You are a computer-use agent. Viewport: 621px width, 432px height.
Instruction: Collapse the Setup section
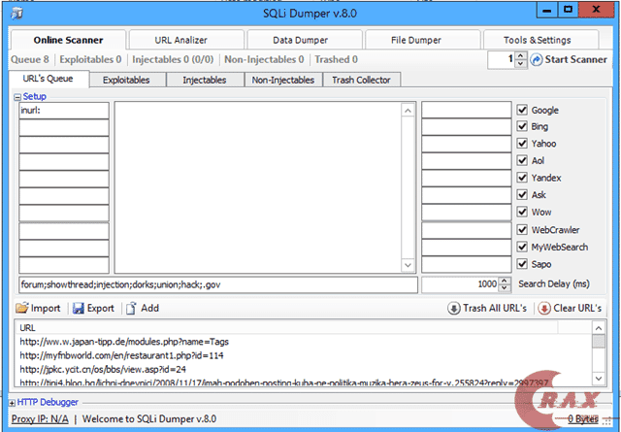pyautogui.click(x=17, y=97)
